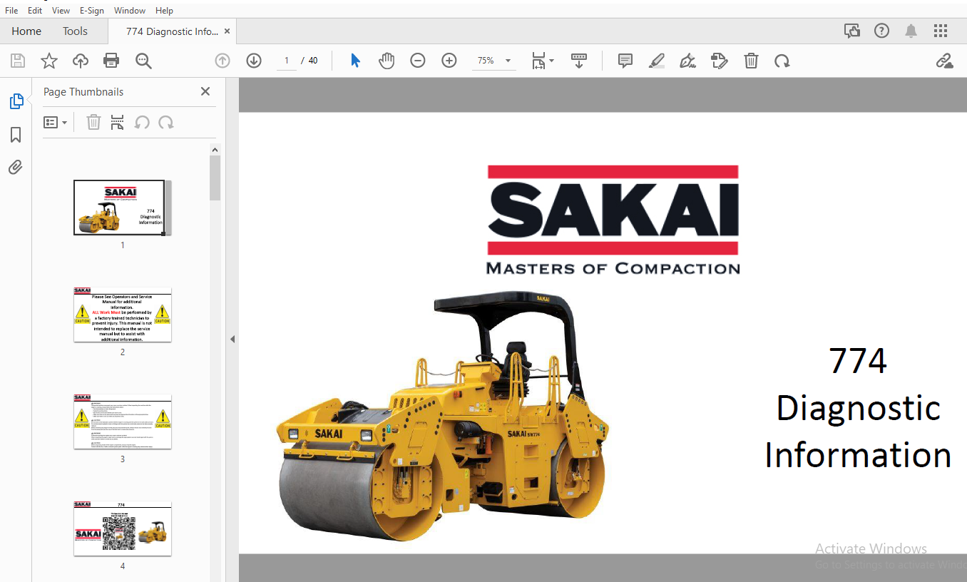The height and width of the screenshot is (582, 967).
Task: Open the share and review icon
Action: [x=851, y=31]
